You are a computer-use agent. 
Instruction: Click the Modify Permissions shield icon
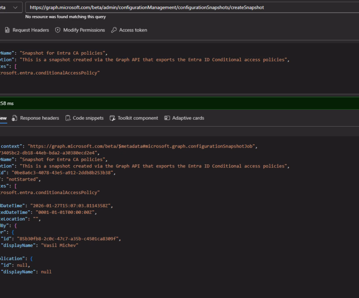[58, 30]
